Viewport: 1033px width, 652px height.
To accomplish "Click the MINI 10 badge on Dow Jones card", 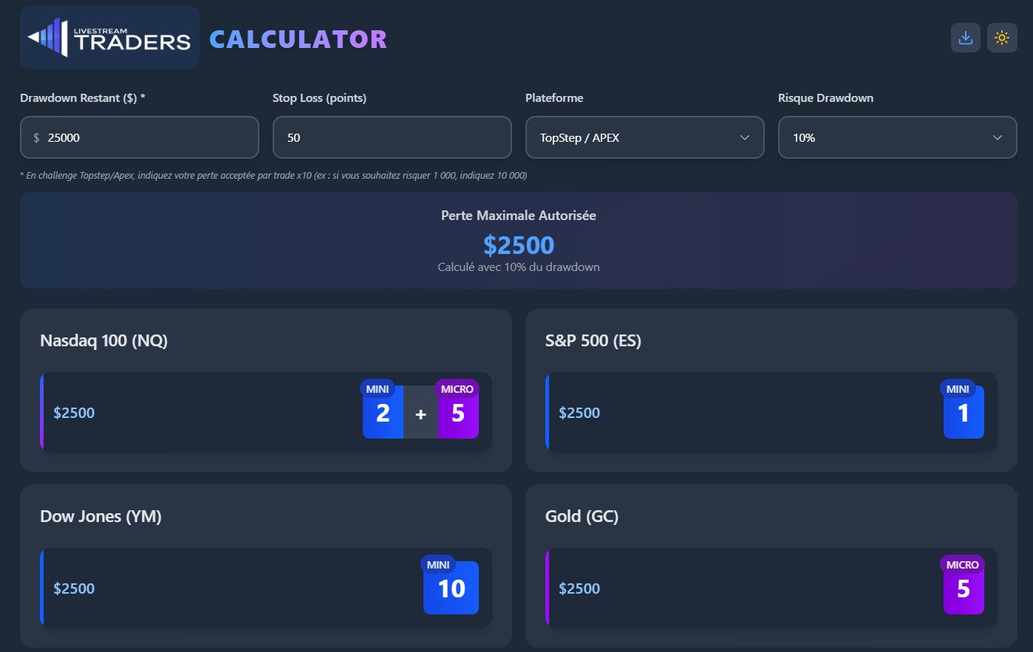I will pyautogui.click(x=451, y=588).
